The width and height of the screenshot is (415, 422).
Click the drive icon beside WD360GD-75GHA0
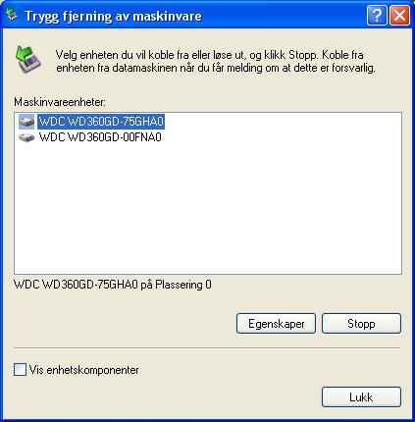pos(26,122)
